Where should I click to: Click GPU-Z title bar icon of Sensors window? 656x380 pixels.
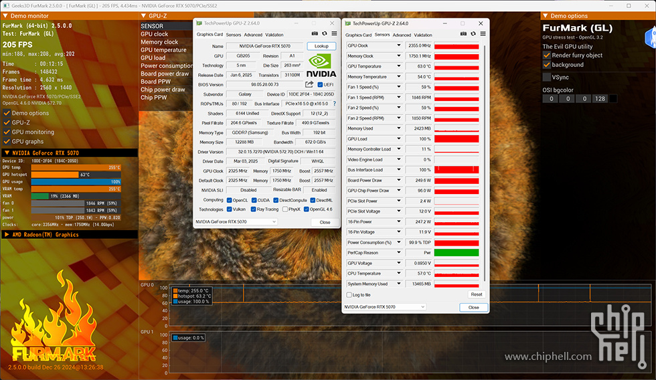347,23
